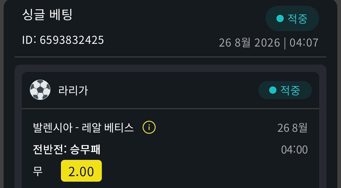This screenshot has height=188, width=341.
Task: Select the 적중 badge in the 라리가 row
Action: [x=285, y=90]
